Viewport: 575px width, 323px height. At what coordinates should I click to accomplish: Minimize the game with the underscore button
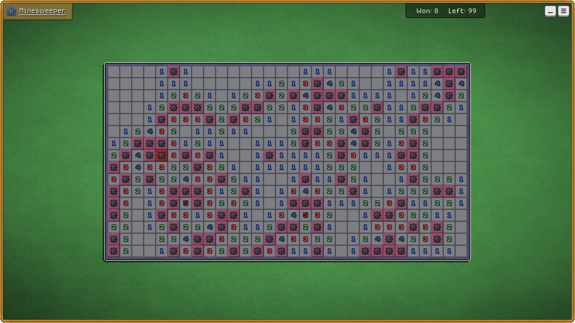pos(550,11)
